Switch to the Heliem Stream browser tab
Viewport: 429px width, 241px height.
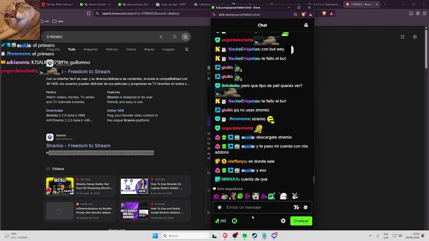point(96,5)
